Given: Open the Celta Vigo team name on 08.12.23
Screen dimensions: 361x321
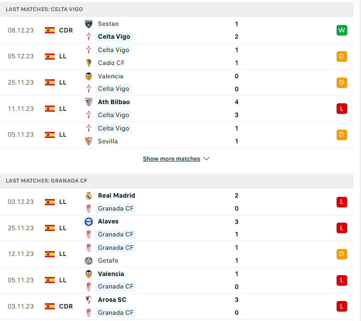Looking at the screenshot, I should [114, 37].
